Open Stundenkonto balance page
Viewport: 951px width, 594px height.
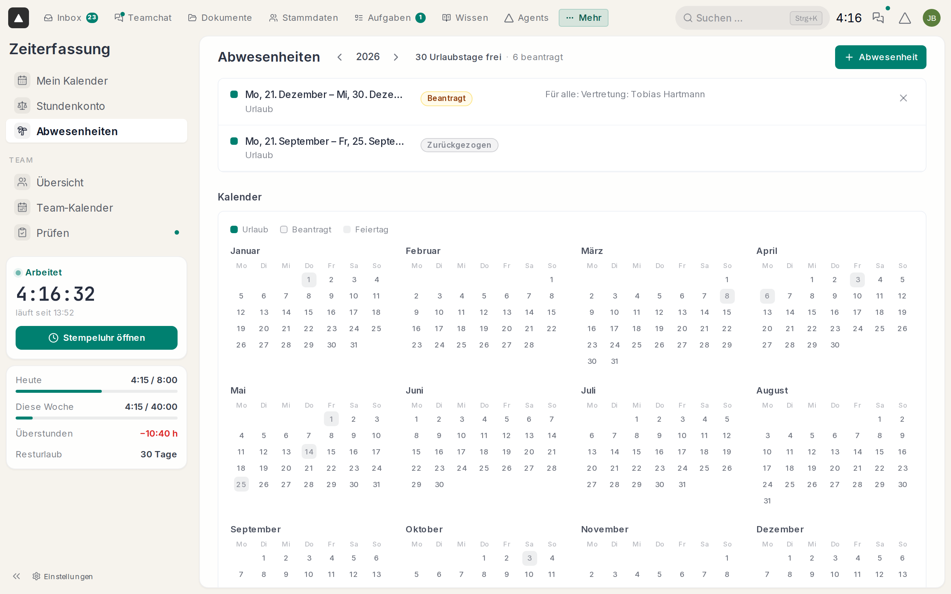point(97,106)
